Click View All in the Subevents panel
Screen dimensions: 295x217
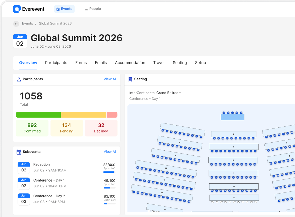coord(110,151)
